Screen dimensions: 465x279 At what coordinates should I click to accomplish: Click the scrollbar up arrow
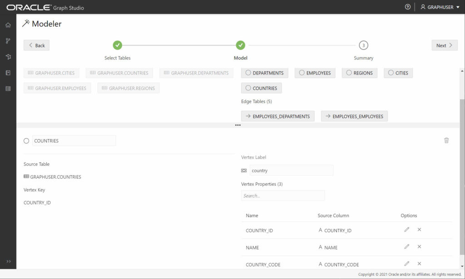click(x=462, y=71)
